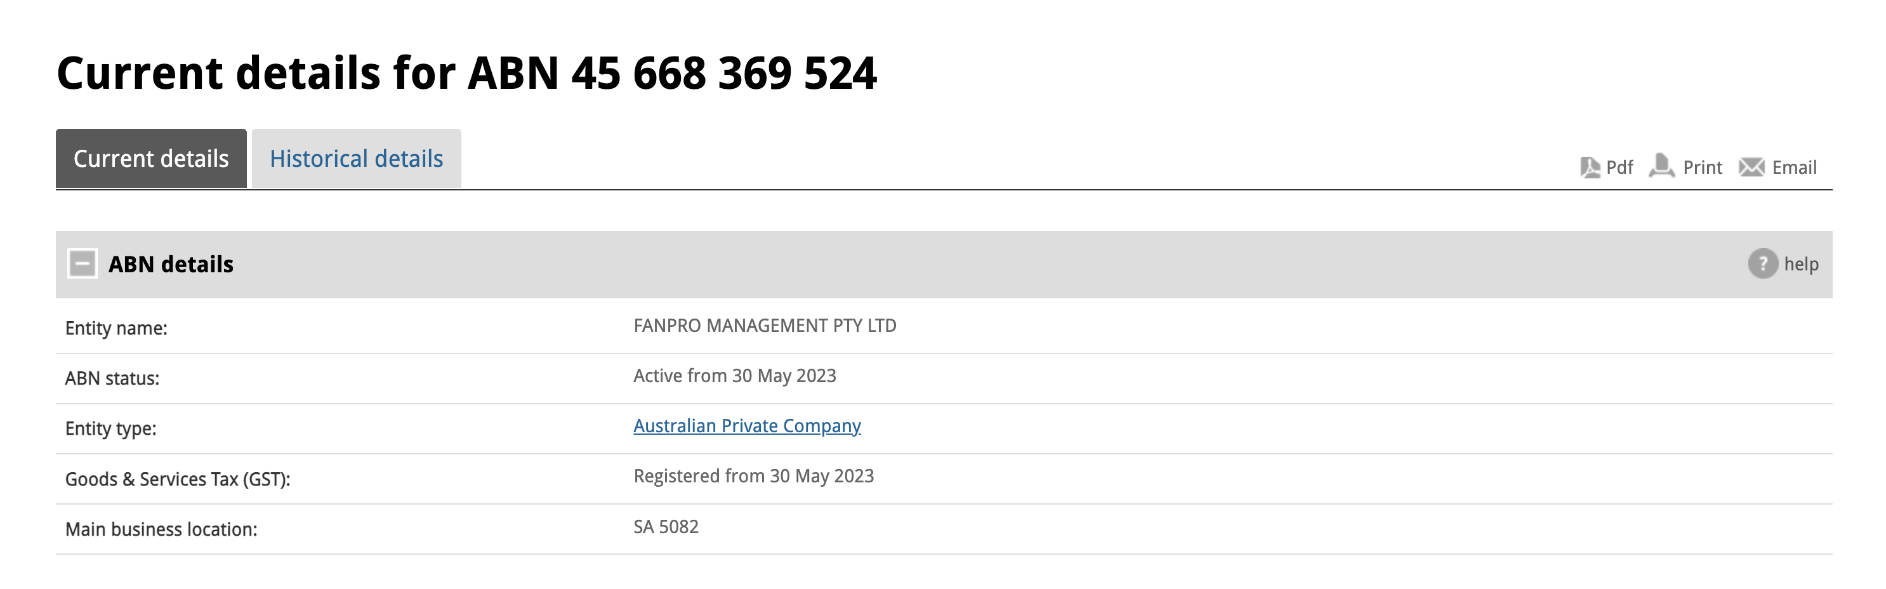Open the Australian Private Company link

(x=748, y=426)
